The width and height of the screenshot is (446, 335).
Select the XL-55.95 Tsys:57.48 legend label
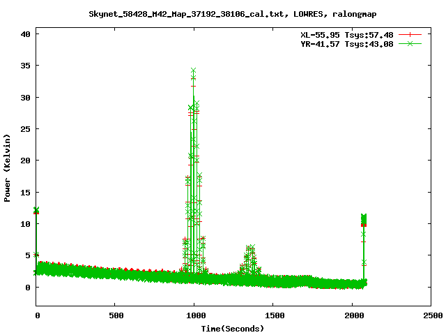click(x=347, y=35)
